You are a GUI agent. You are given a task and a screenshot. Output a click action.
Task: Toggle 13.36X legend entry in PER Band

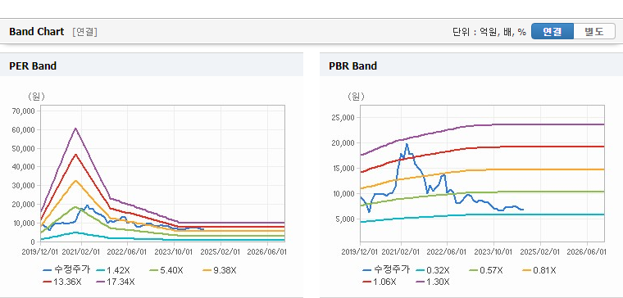tap(63, 282)
